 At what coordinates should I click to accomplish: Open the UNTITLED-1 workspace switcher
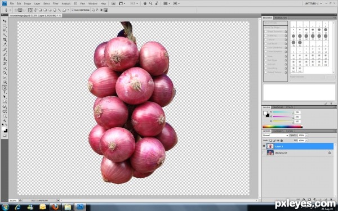pos(313,3)
